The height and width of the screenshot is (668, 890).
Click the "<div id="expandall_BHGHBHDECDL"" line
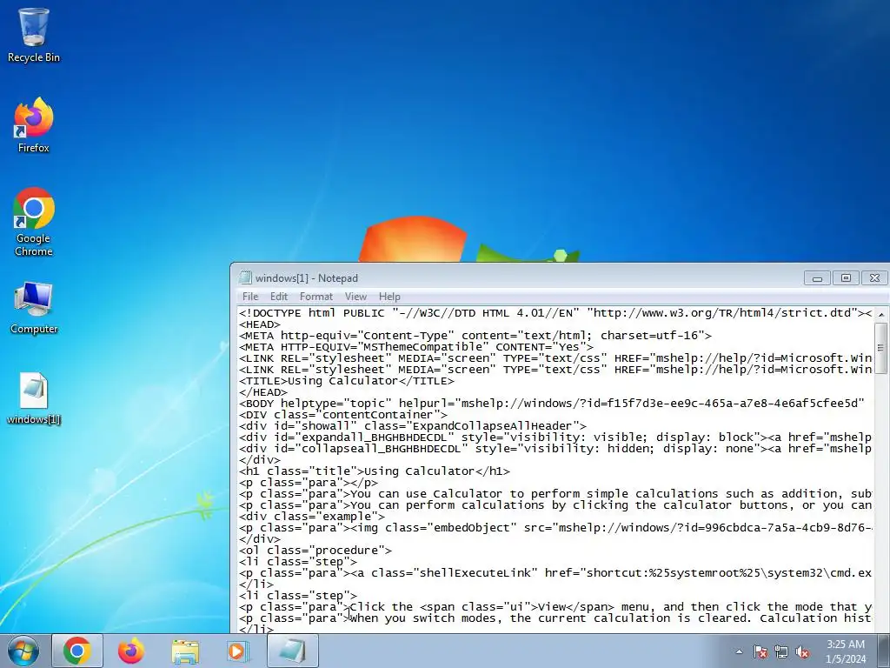[x=555, y=438]
